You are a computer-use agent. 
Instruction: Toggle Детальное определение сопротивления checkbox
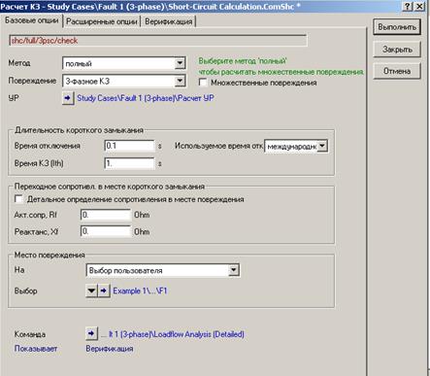click(x=18, y=199)
